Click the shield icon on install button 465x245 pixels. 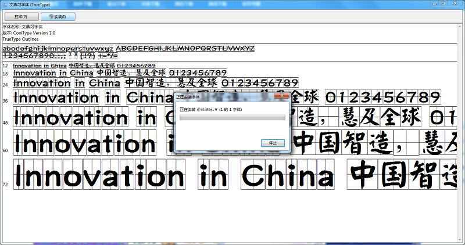[x=51, y=17]
